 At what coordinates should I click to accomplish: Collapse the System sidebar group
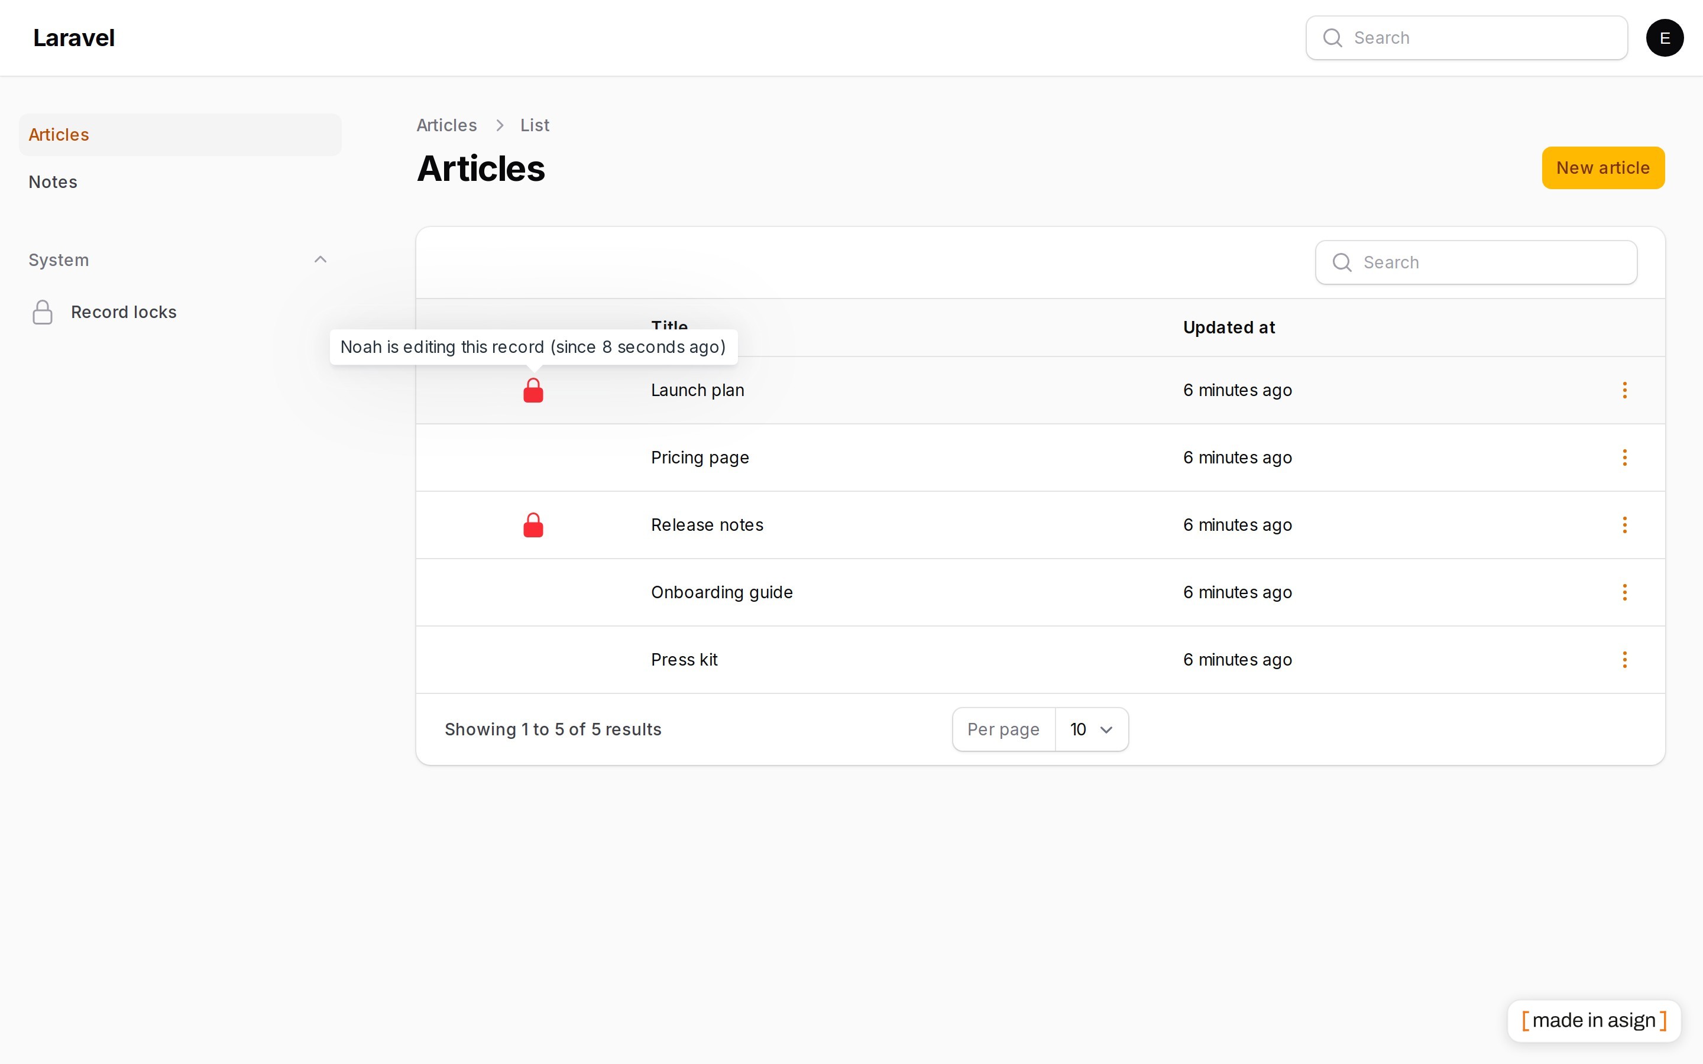click(x=320, y=259)
